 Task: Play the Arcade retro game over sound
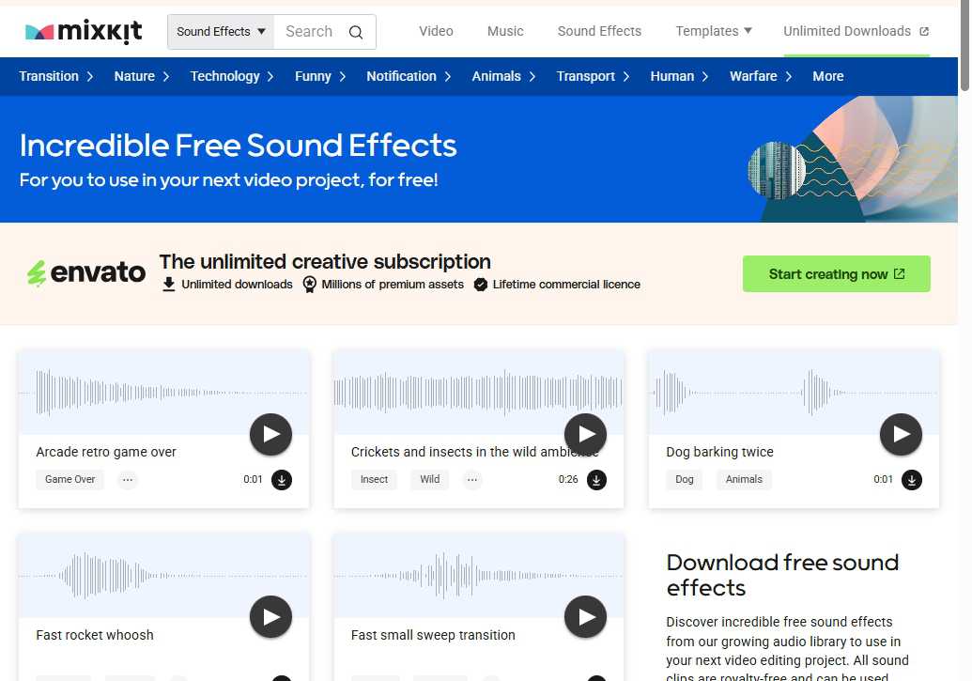(x=270, y=434)
